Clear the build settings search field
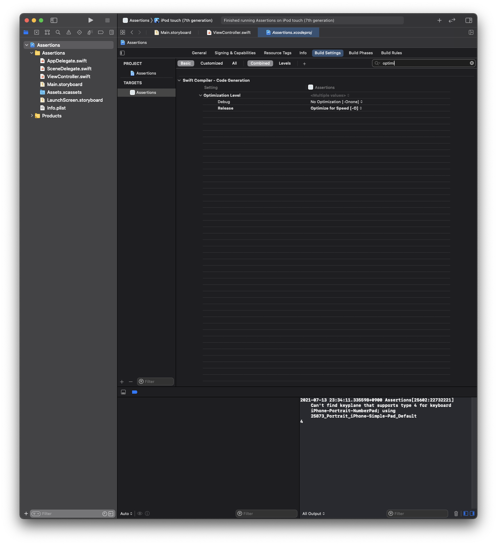The image size is (497, 545). pyautogui.click(x=472, y=63)
